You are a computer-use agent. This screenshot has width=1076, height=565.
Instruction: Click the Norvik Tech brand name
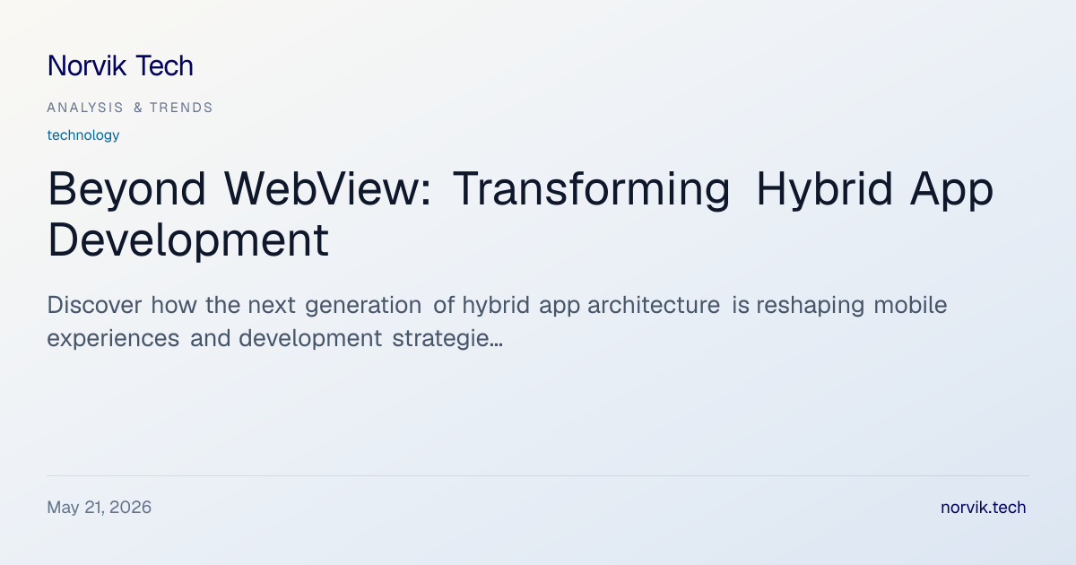click(120, 65)
